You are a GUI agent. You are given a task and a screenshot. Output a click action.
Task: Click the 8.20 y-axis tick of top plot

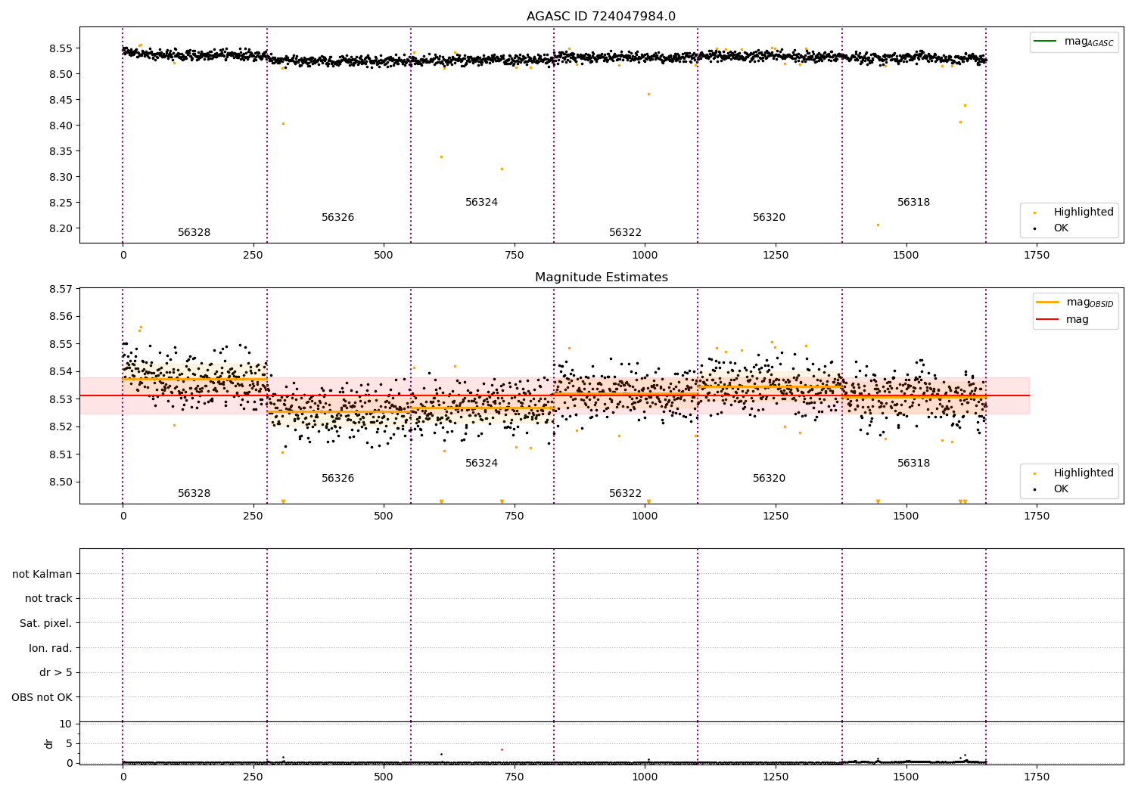61,228
